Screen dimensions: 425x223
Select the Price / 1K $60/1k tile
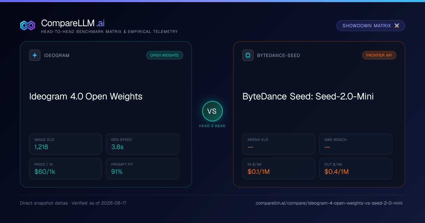point(66,169)
